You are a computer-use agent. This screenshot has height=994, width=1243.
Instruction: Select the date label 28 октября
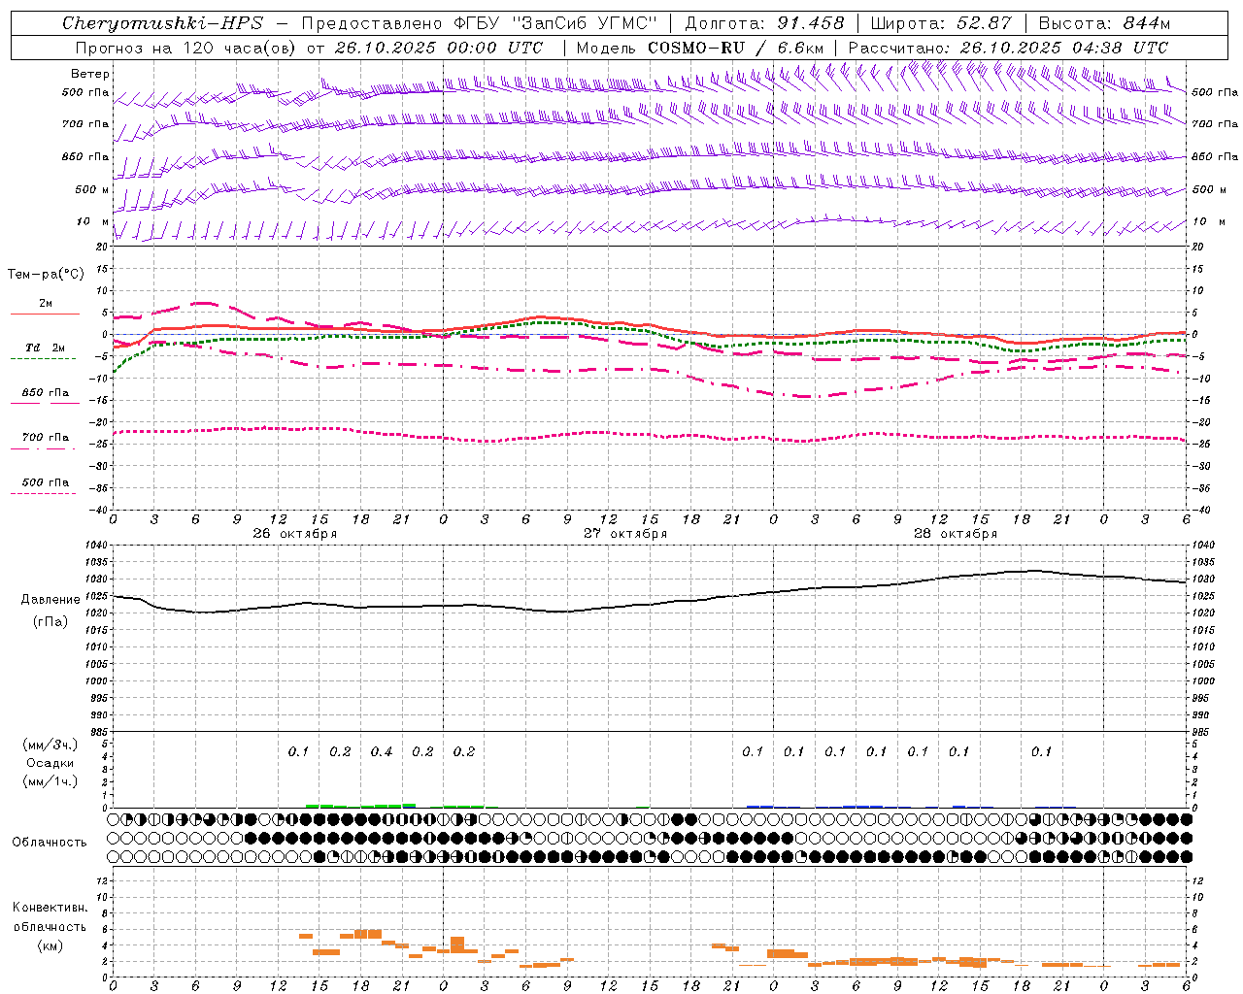coord(956,534)
